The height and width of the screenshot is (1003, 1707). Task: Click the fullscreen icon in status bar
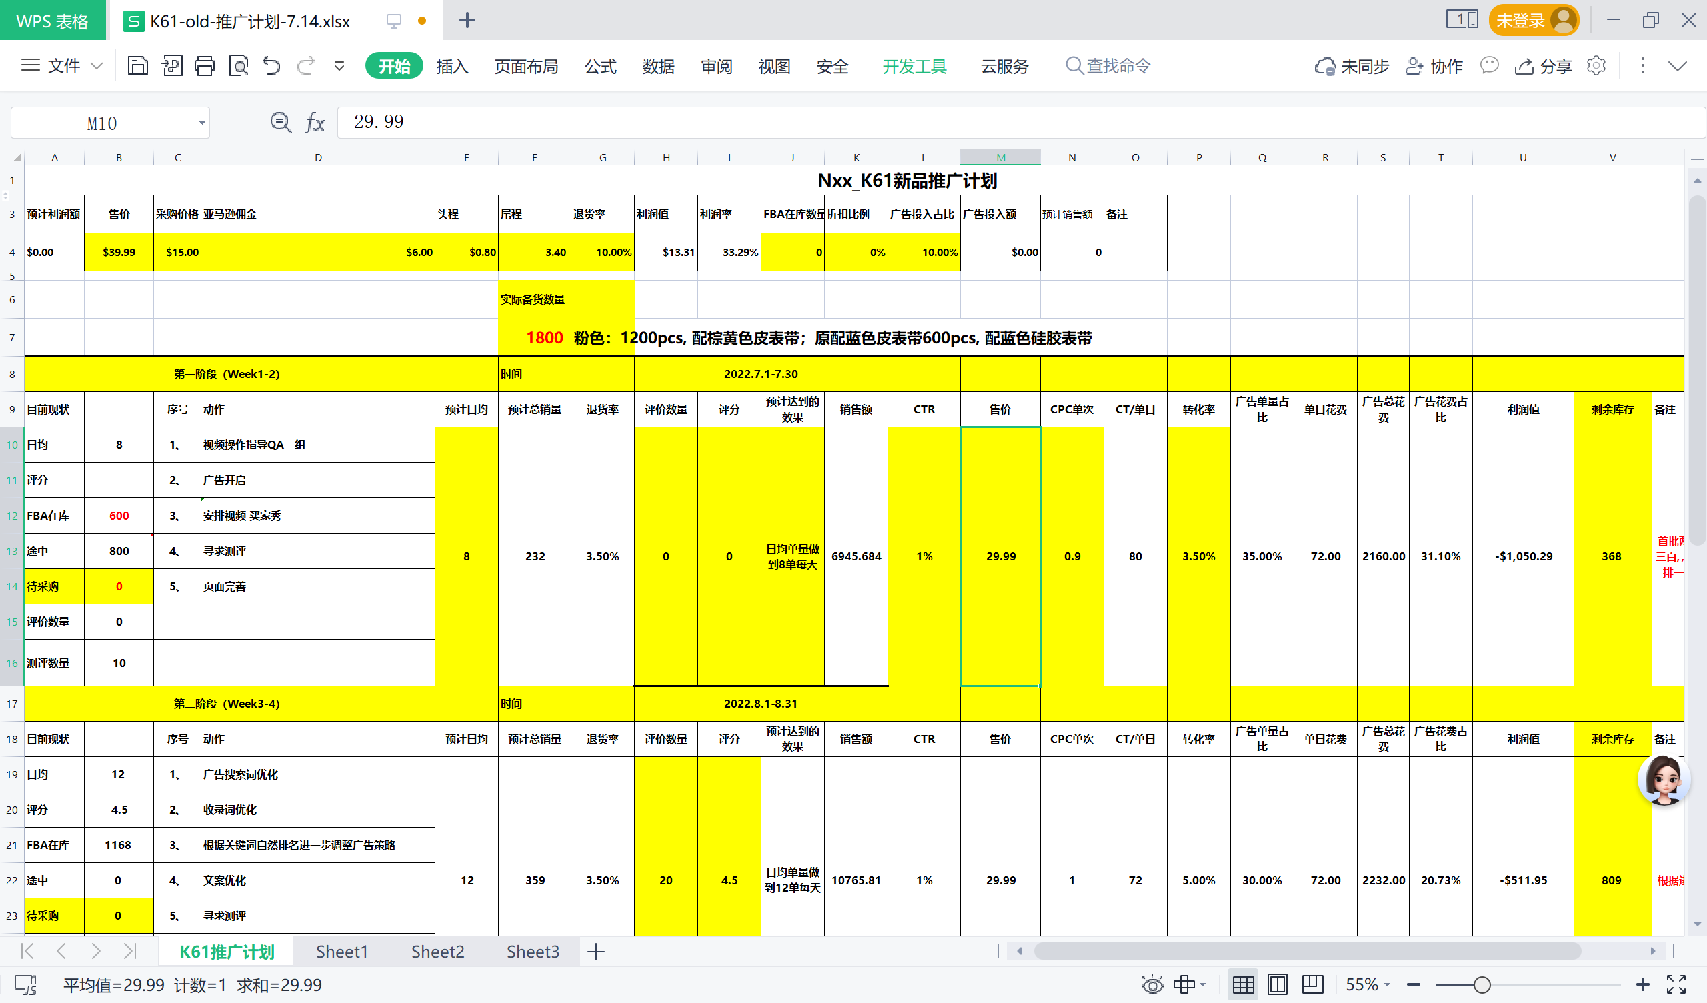1676,984
